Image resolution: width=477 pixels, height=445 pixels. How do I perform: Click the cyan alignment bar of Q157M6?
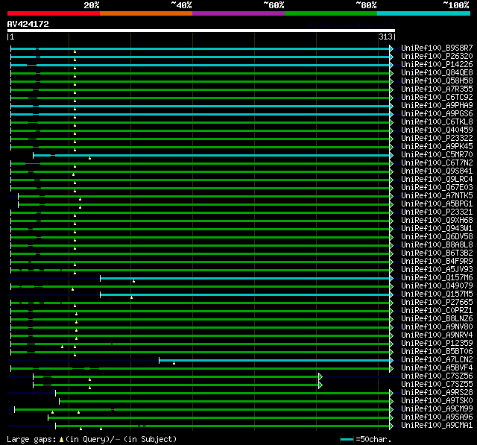pyautogui.click(x=245, y=278)
